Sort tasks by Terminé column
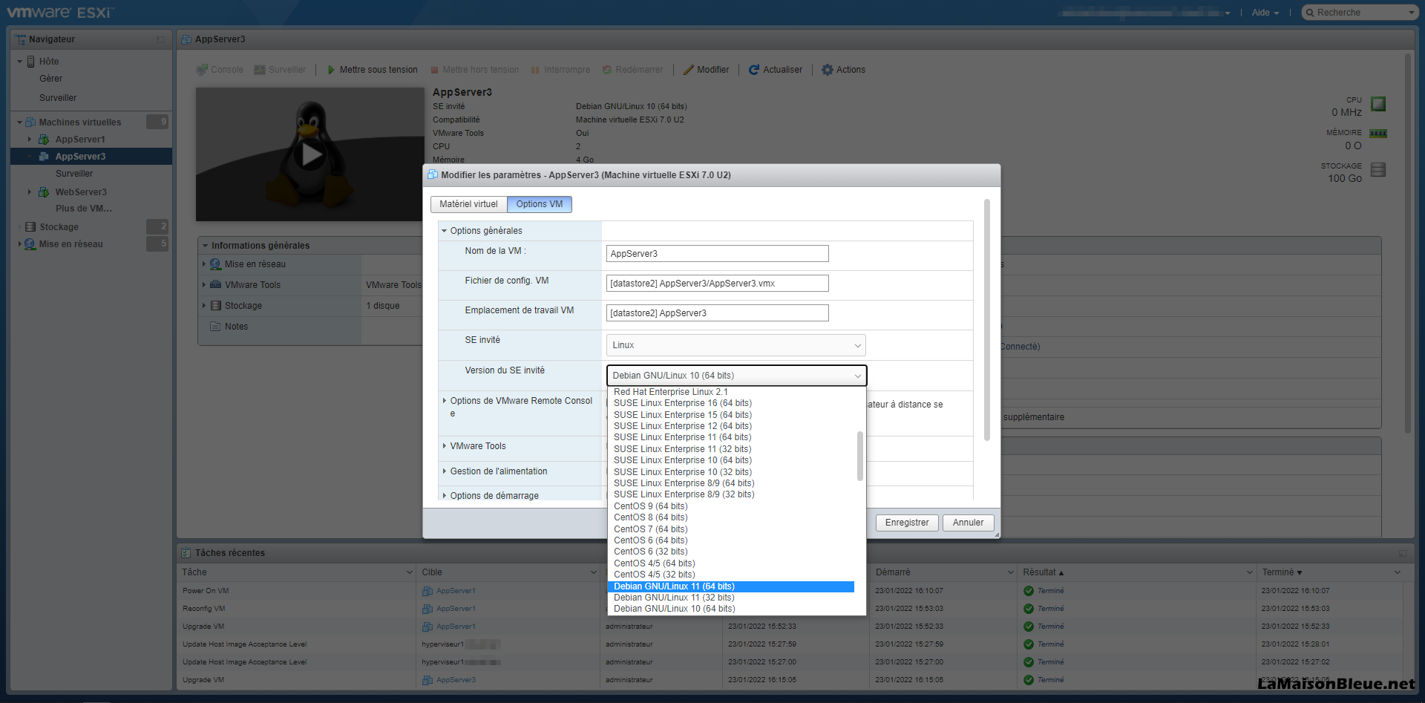 tap(1330, 572)
